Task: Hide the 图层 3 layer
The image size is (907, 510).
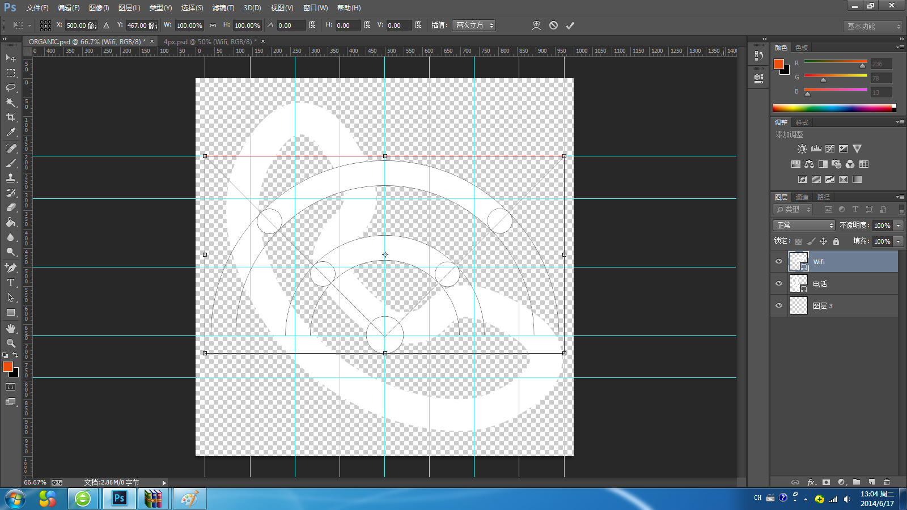Action: point(779,305)
